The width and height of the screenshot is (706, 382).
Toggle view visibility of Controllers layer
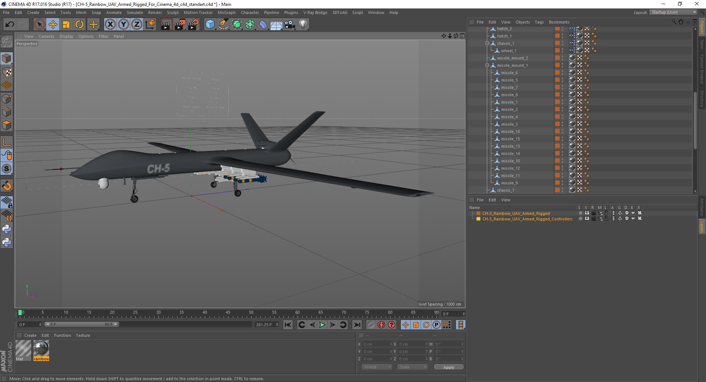[x=587, y=219]
